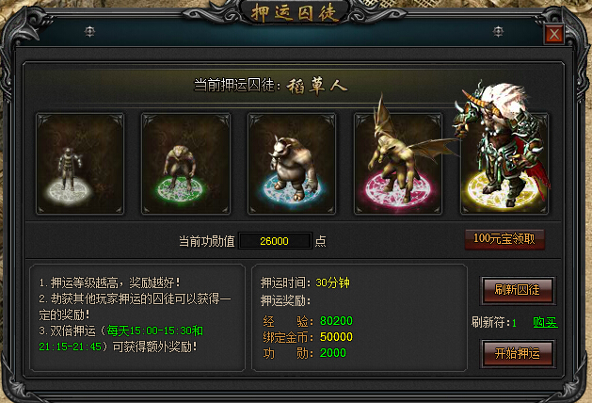Viewport: 592px width, 403px height.
Task: Select the armored boss on yellow circle
Action: coord(504,164)
